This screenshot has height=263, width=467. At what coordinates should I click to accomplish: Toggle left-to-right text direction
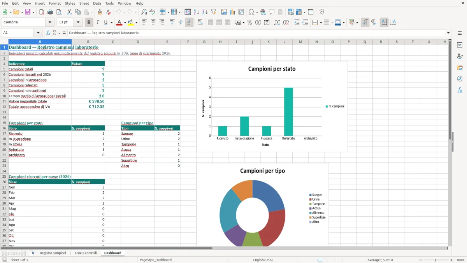[365, 23]
